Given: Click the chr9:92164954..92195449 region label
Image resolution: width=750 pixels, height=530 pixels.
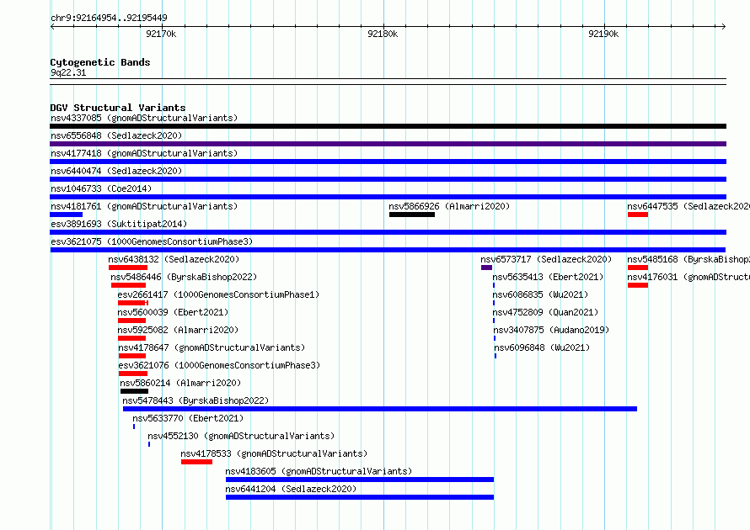Looking at the screenshot, I should pyautogui.click(x=109, y=19).
